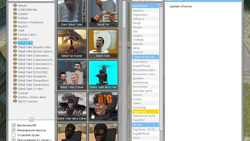Choose the Эластик tool
Screen dimensions: 250x141
click(x=145, y=52)
